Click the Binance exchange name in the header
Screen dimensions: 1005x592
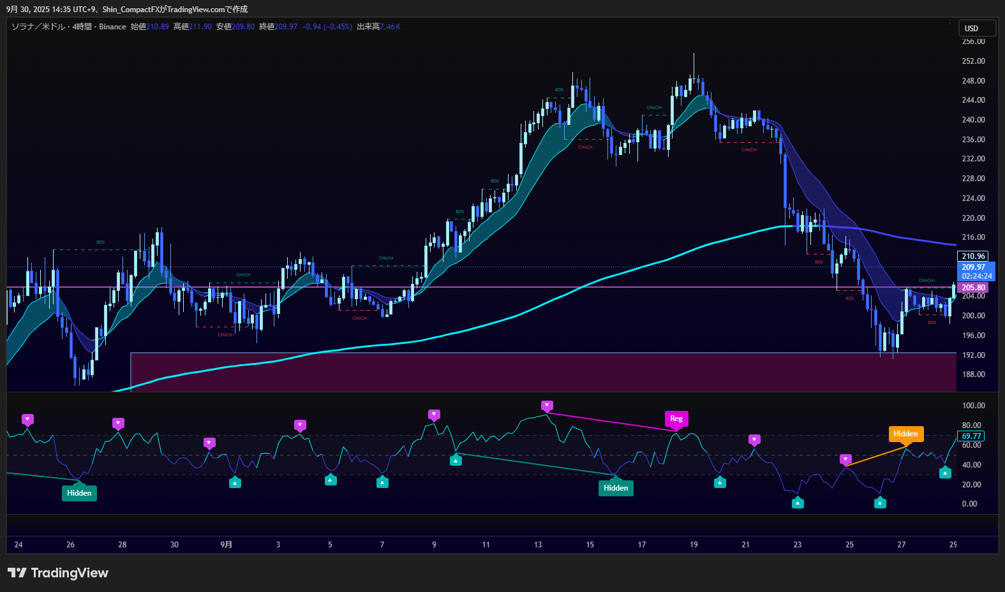tap(112, 27)
